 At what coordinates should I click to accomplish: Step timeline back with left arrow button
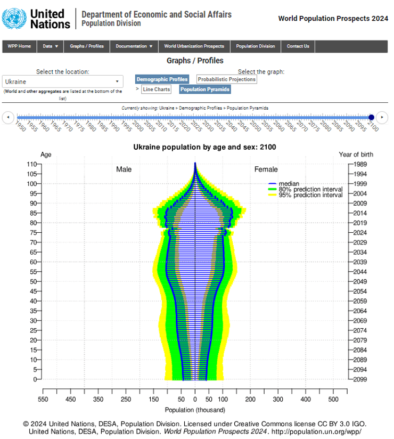(x=8, y=117)
